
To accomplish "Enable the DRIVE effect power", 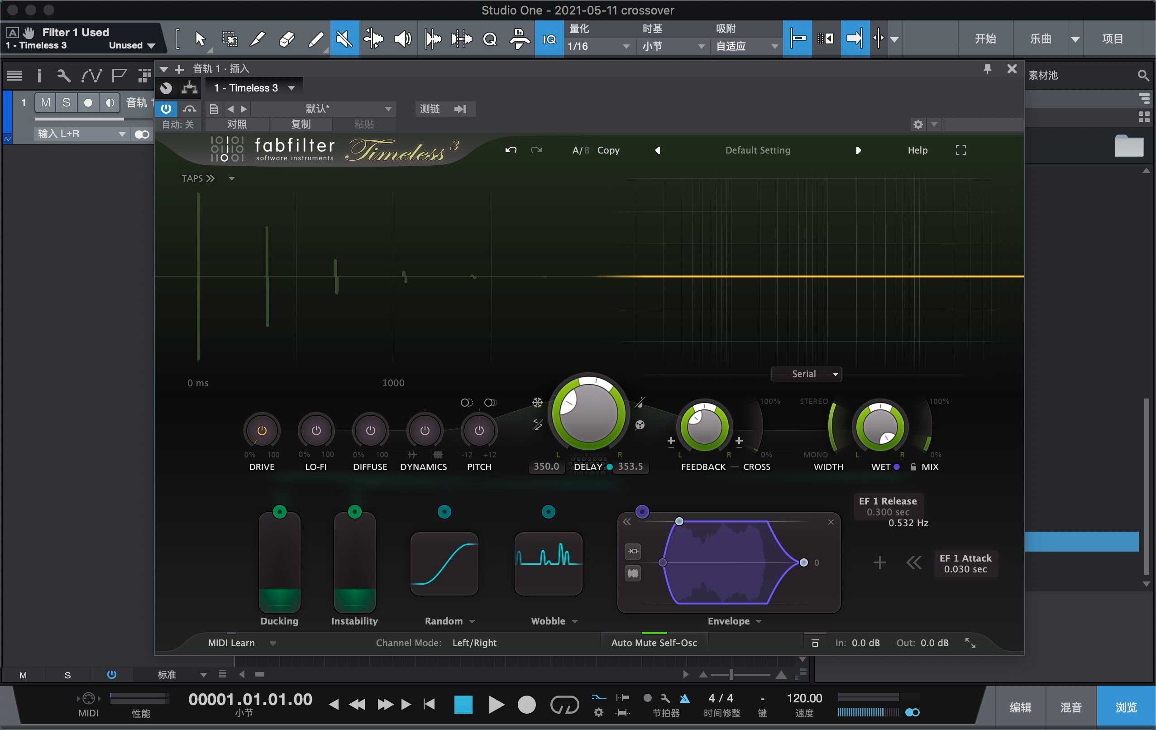I will click(x=262, y=430).
